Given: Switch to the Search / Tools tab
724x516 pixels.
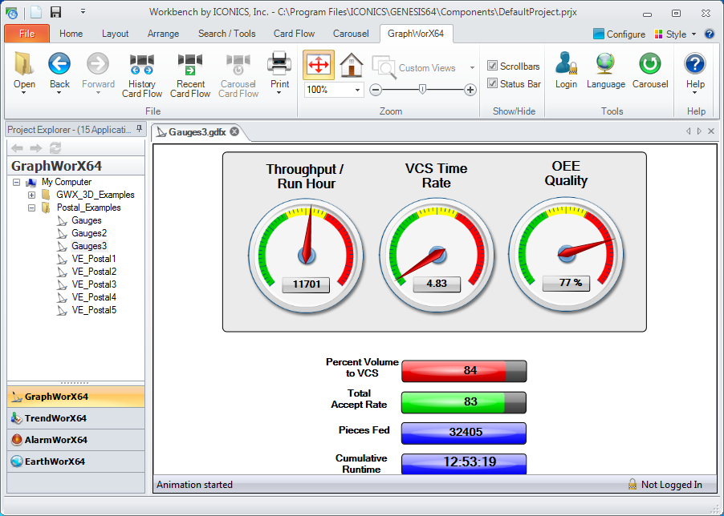Looking at the screenshot, I should (226, 34).
